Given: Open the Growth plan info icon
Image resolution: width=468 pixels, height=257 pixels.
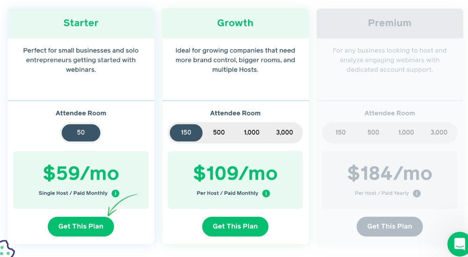Looking at the screenshot, I should (x=266, y=193).
